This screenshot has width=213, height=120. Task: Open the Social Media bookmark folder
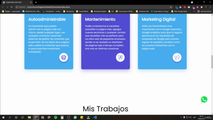82,11
